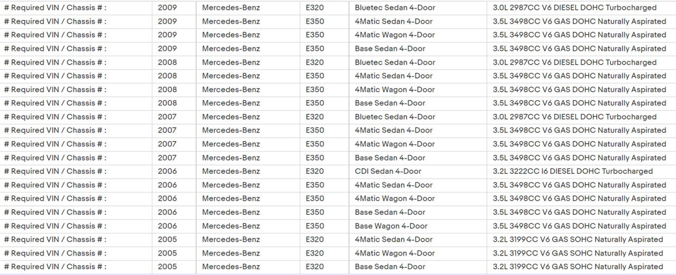Screen dimensions: 676x275
Task: Click the Base Wagon 4-Door cell
Action: coord(391,226)
